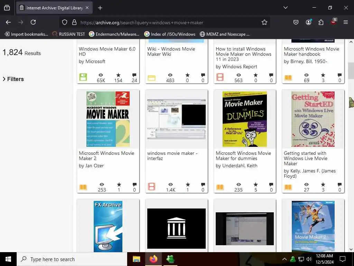The width and height of the screenshot is (354, 266).
Task: Click the film icon on interfaz card
Action: coord(151,187)
